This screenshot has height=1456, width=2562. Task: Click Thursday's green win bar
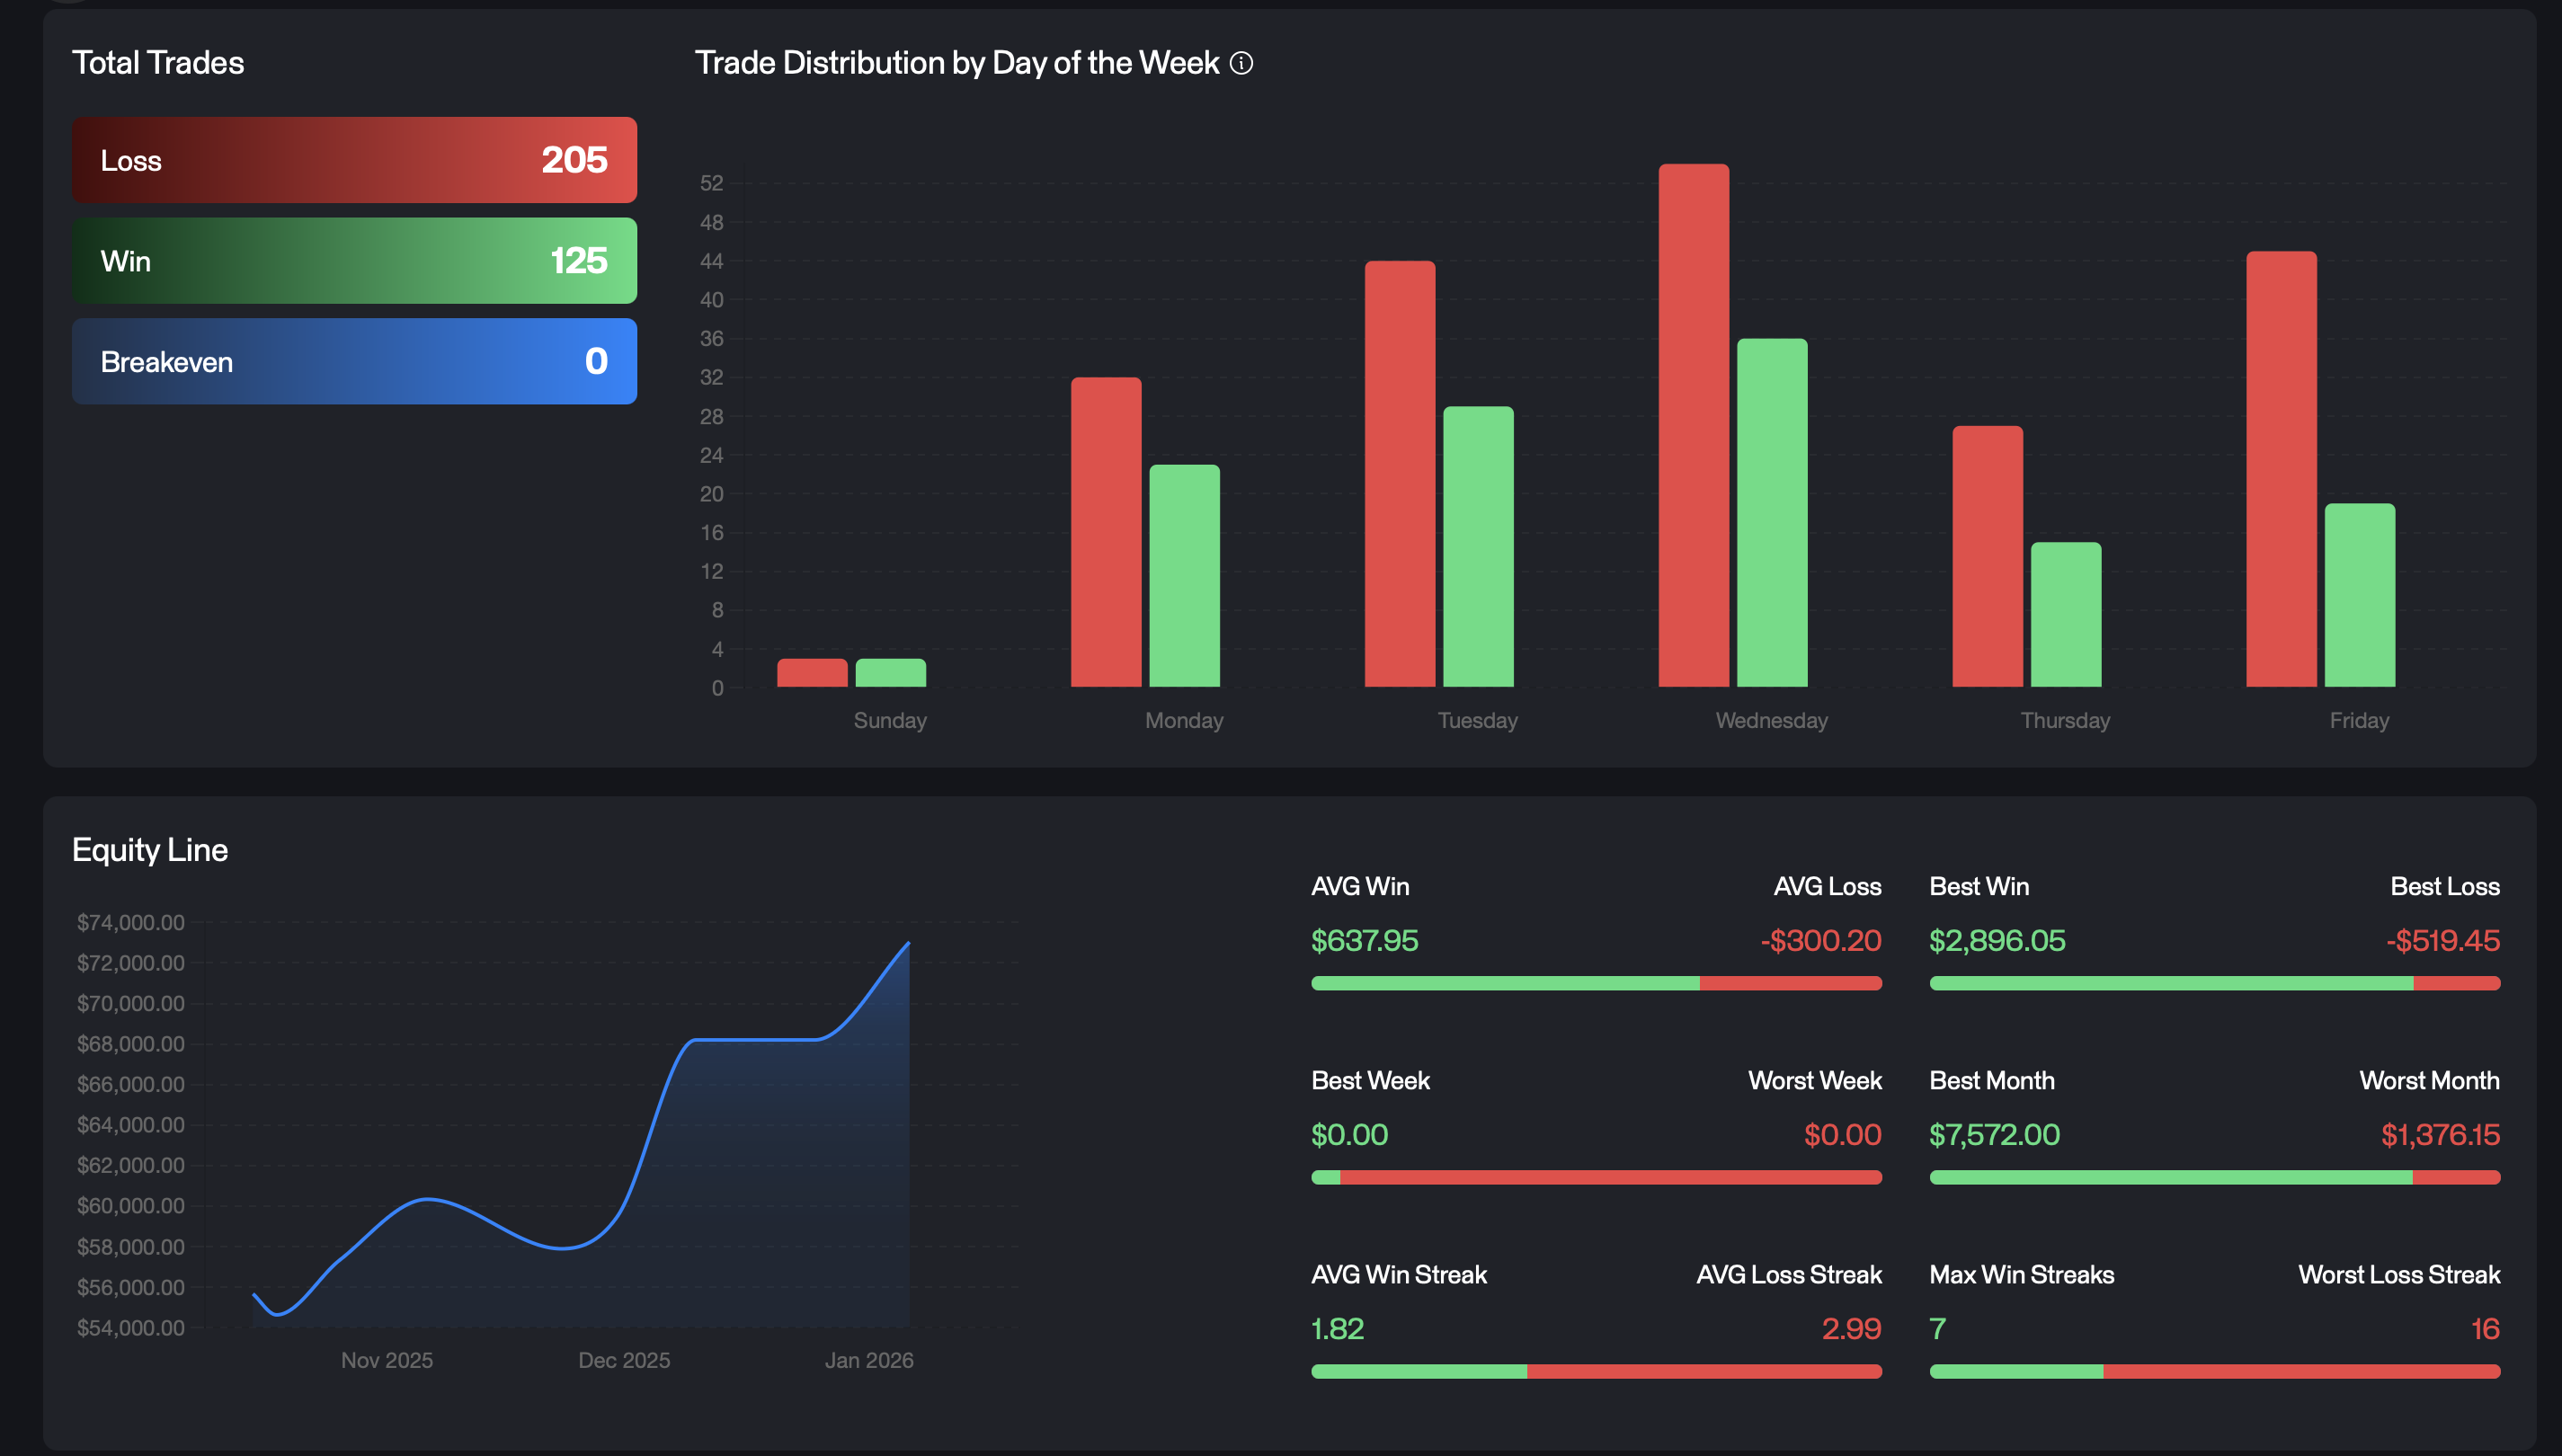[x=2065, y=614]
